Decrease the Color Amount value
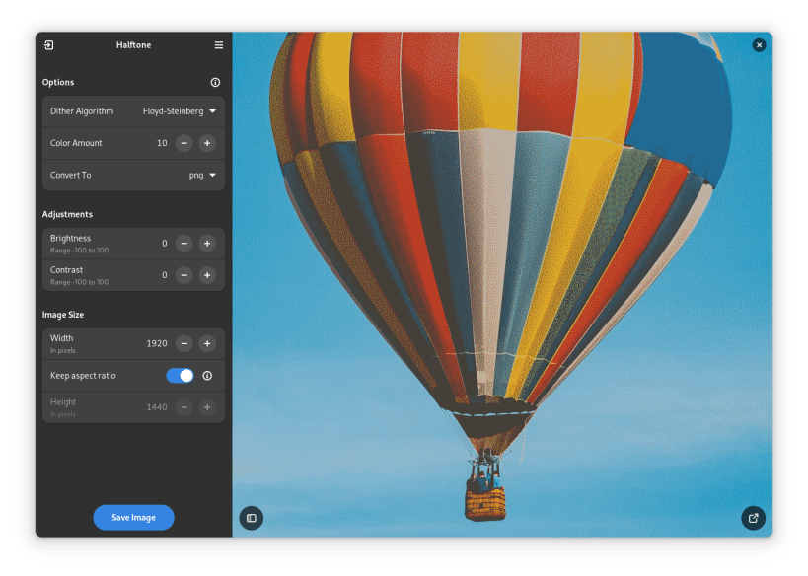Viewport: 808px width, 576px height. click(184, 143)
